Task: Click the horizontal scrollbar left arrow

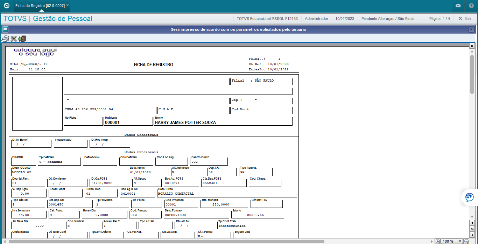Action: click(4, 241)
